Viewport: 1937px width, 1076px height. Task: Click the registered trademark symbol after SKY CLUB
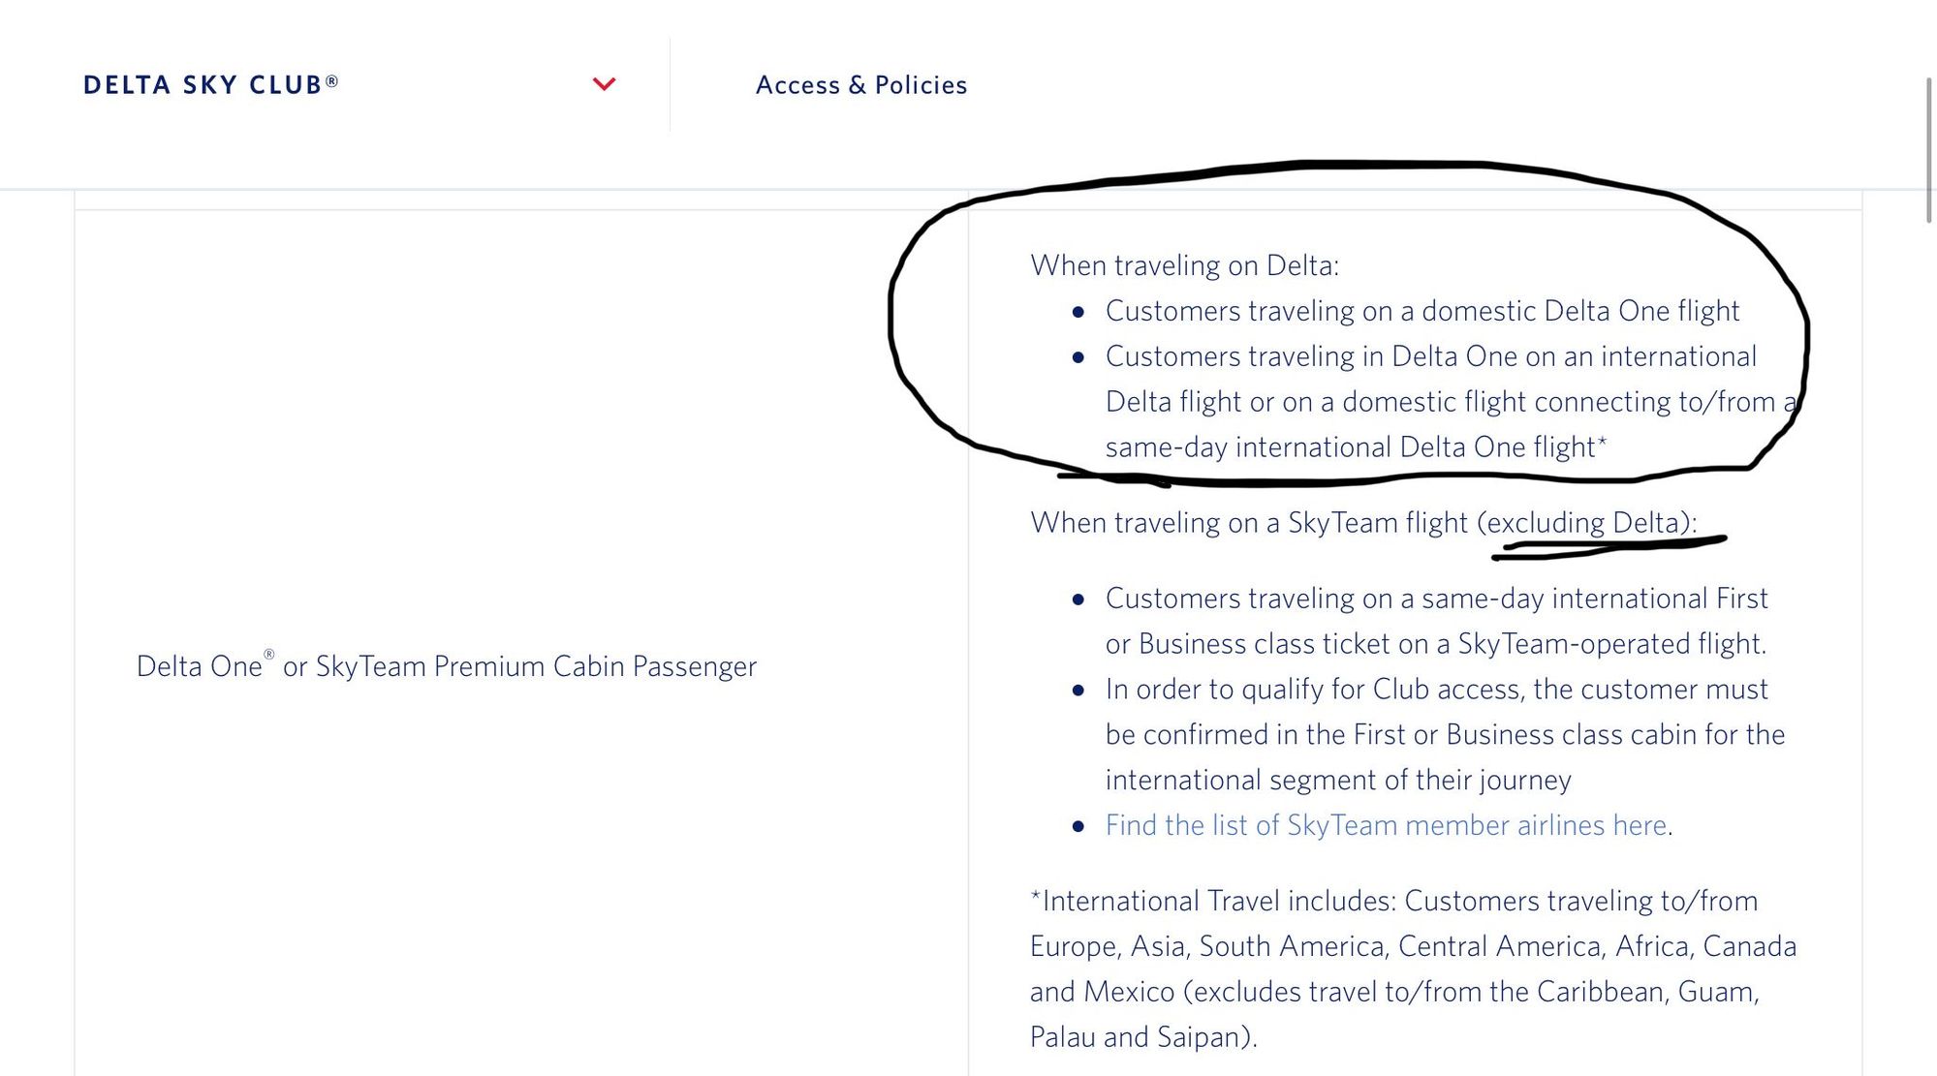pos(331,82)
